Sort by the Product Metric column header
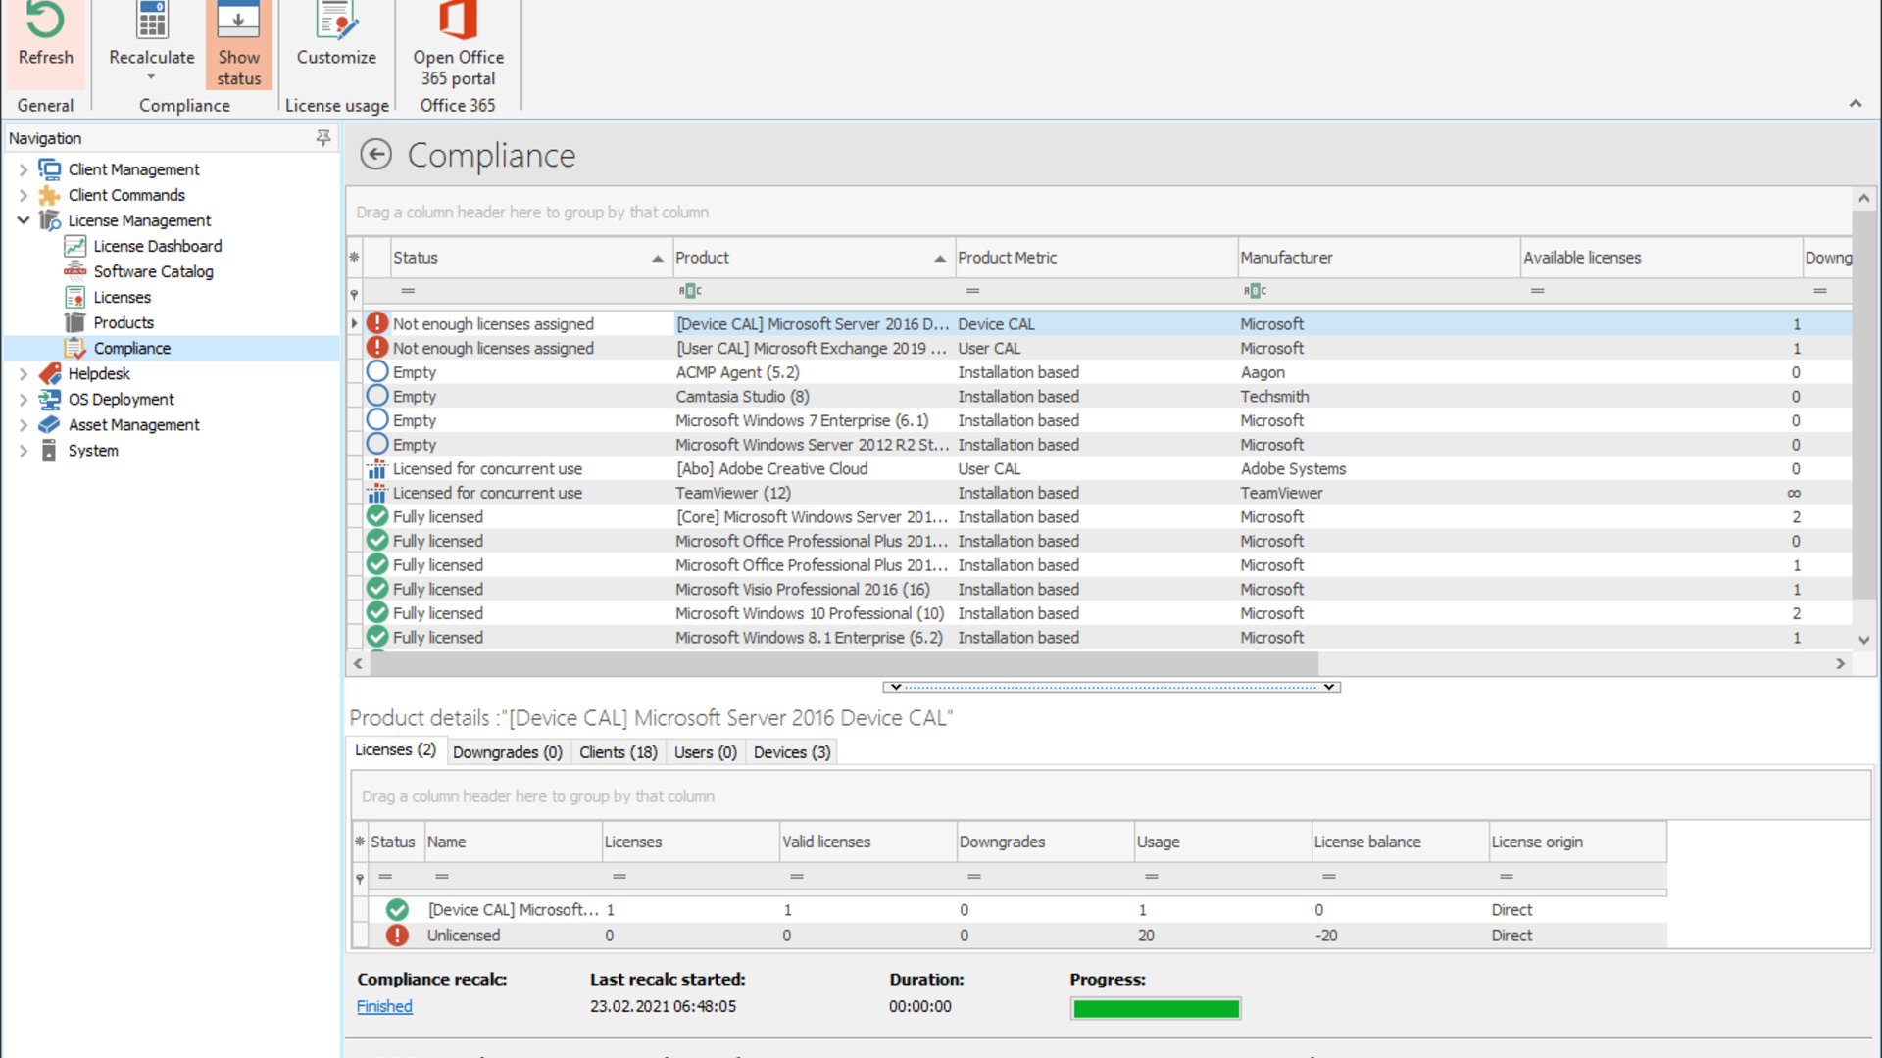This screenshot has width=1882, height=1058. click(x=1095, y=258)
